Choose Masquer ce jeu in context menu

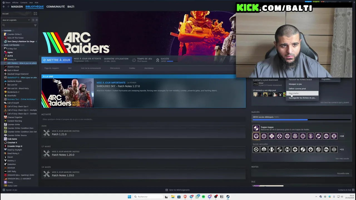[302, 84]
